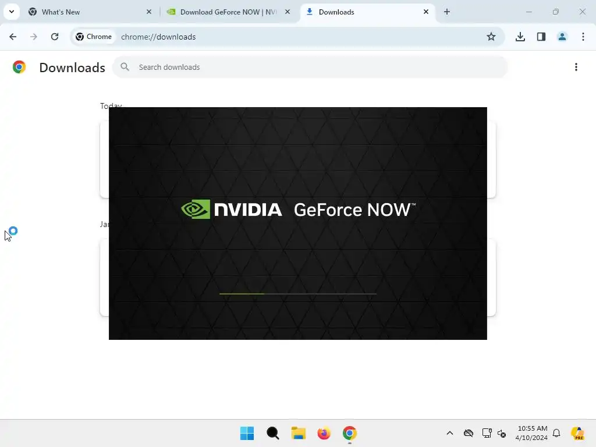Expand the tab search dropdown
The image size is (596, 447).
[12, 12]
